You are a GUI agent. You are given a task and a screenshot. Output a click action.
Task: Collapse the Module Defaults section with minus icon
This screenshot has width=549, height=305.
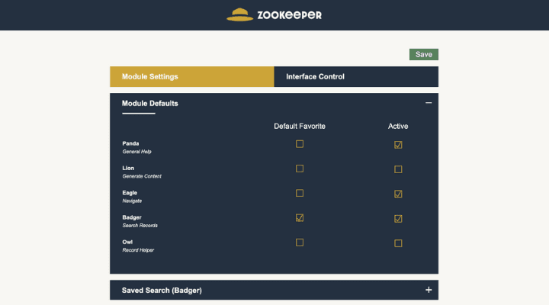click(429, 103)
